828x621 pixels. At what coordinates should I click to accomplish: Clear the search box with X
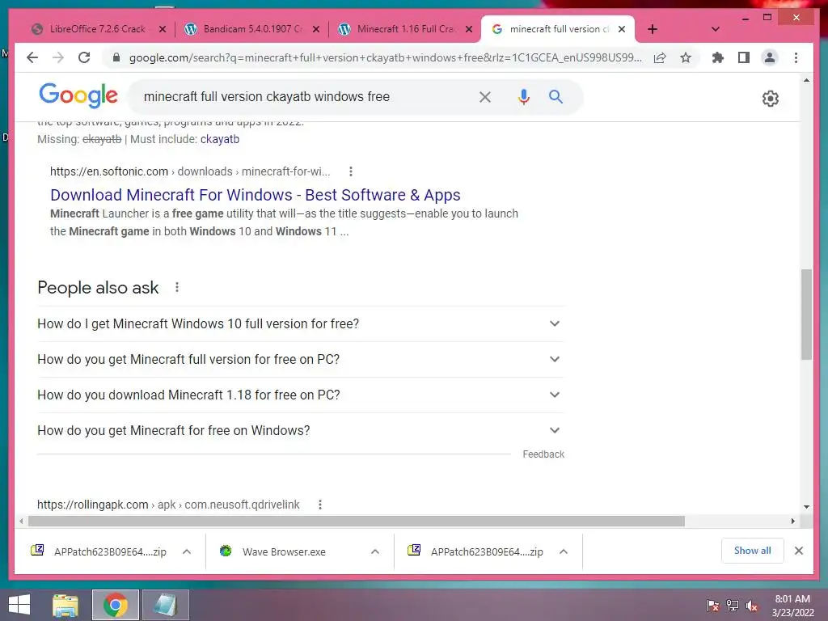click(485, 97)
